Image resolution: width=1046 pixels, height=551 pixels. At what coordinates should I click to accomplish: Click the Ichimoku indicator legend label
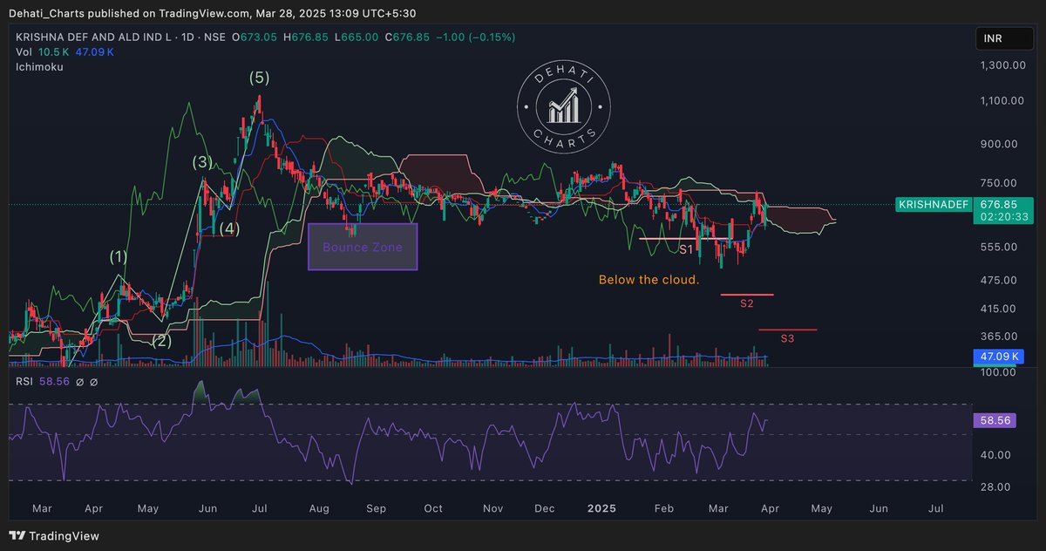tap(39, 66)
